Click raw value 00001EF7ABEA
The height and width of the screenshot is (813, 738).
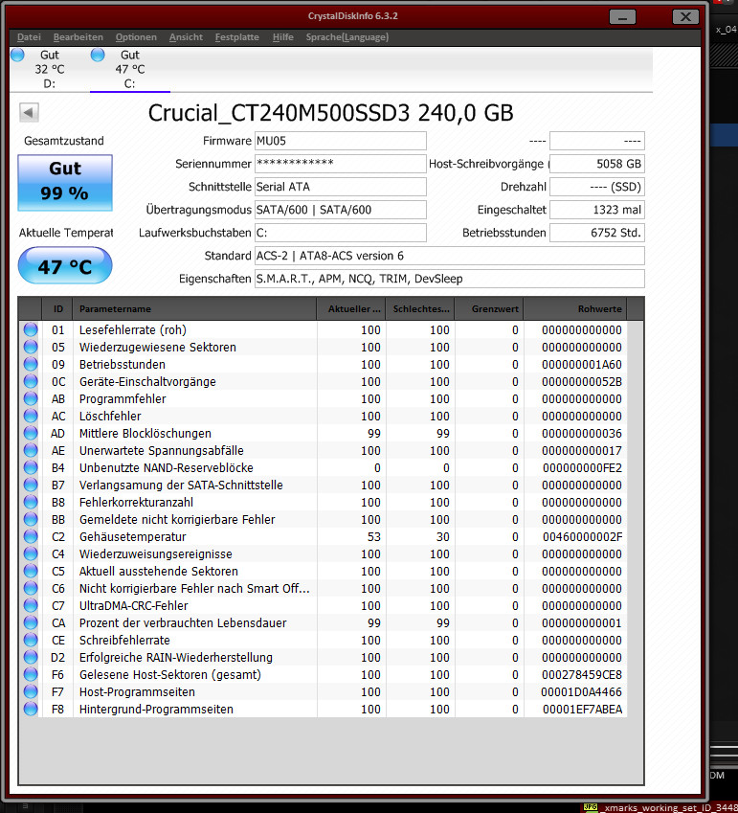(x=582, y=709)
